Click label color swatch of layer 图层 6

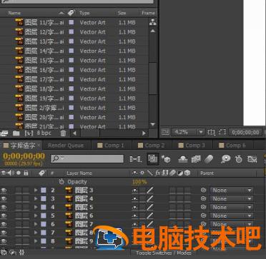(x=44, y=215)
